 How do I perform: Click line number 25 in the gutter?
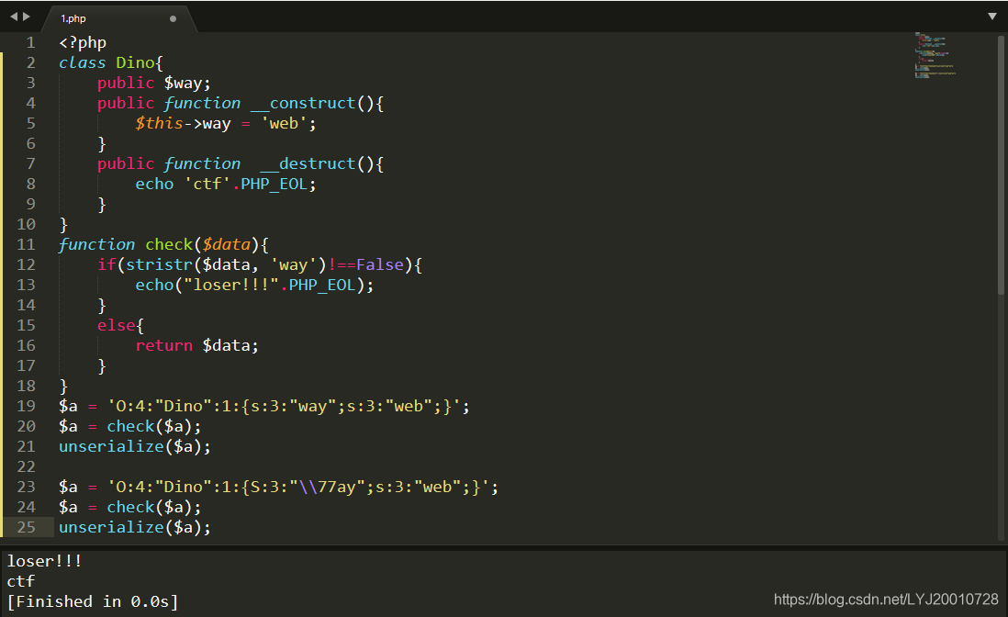click(x=26, y=527)
